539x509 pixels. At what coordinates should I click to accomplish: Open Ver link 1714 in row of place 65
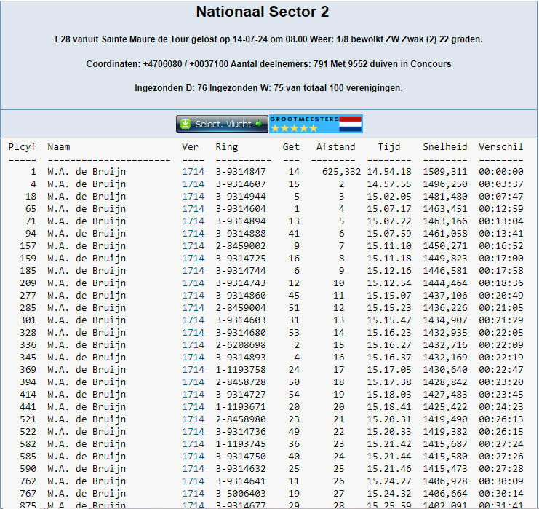coord(193,208)
